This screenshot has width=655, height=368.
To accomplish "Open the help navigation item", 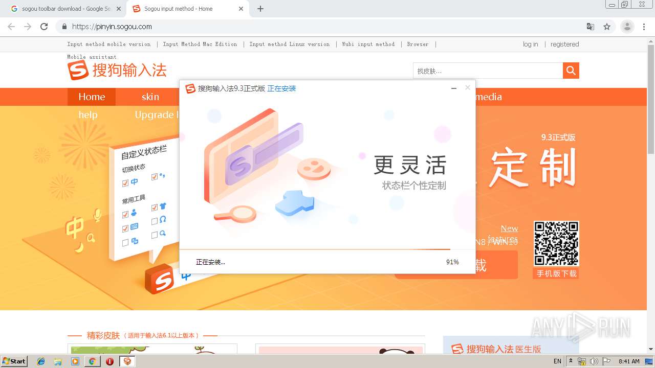I will coord(88,114).
